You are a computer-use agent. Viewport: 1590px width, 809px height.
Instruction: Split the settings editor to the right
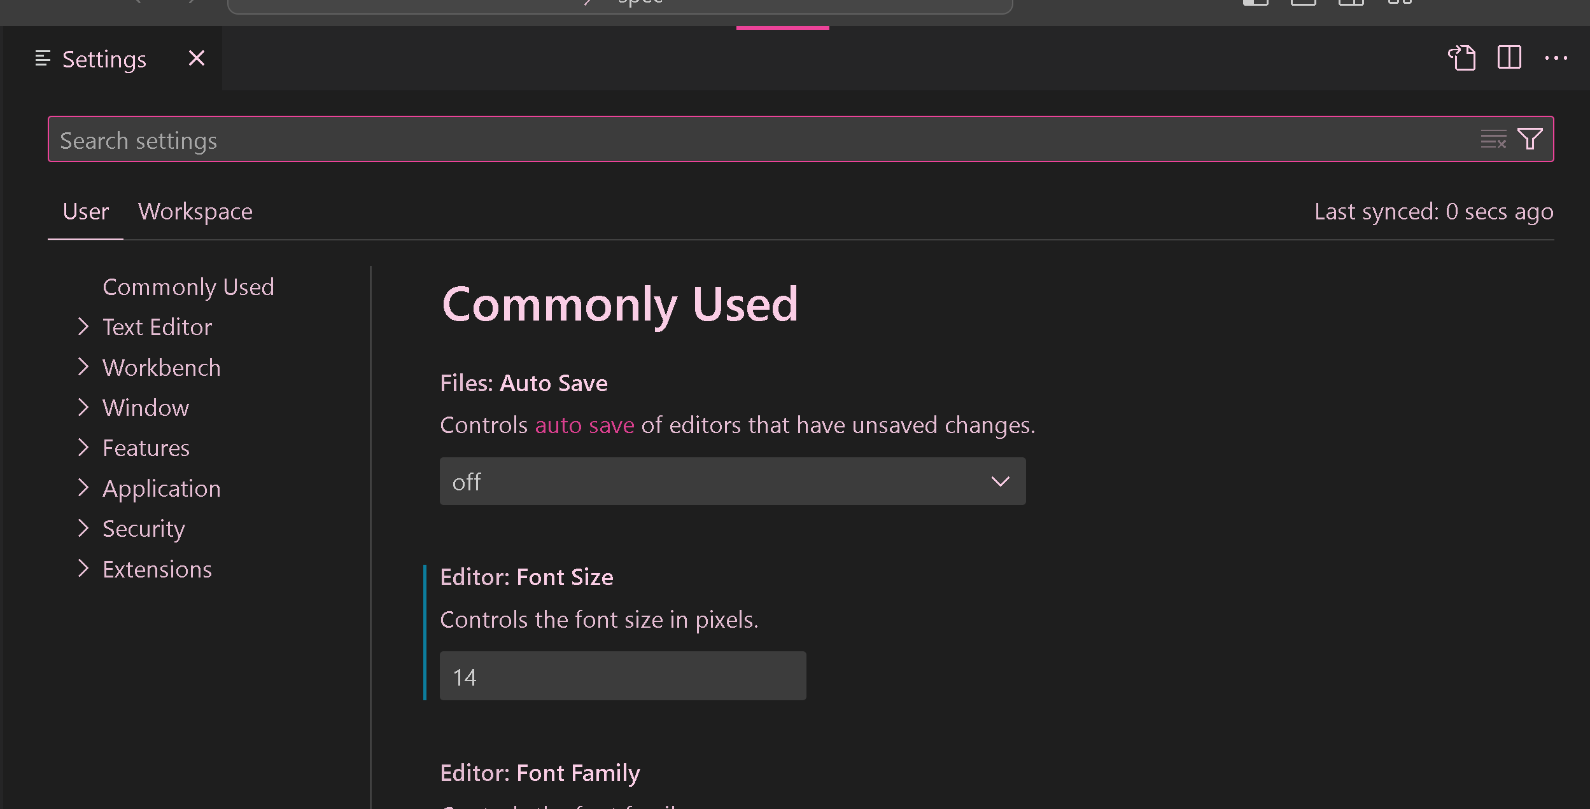(x=1509, y=58)
